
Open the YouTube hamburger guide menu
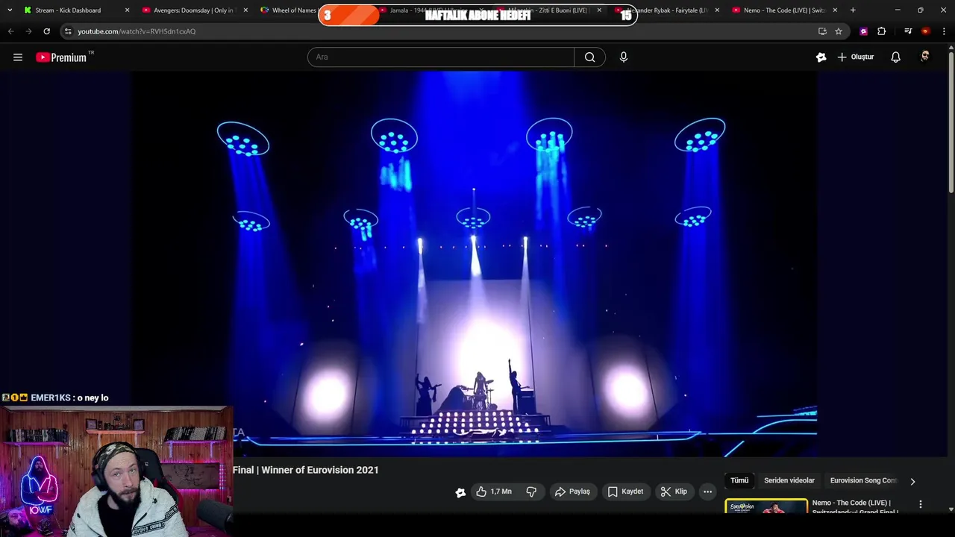[18, 57]
